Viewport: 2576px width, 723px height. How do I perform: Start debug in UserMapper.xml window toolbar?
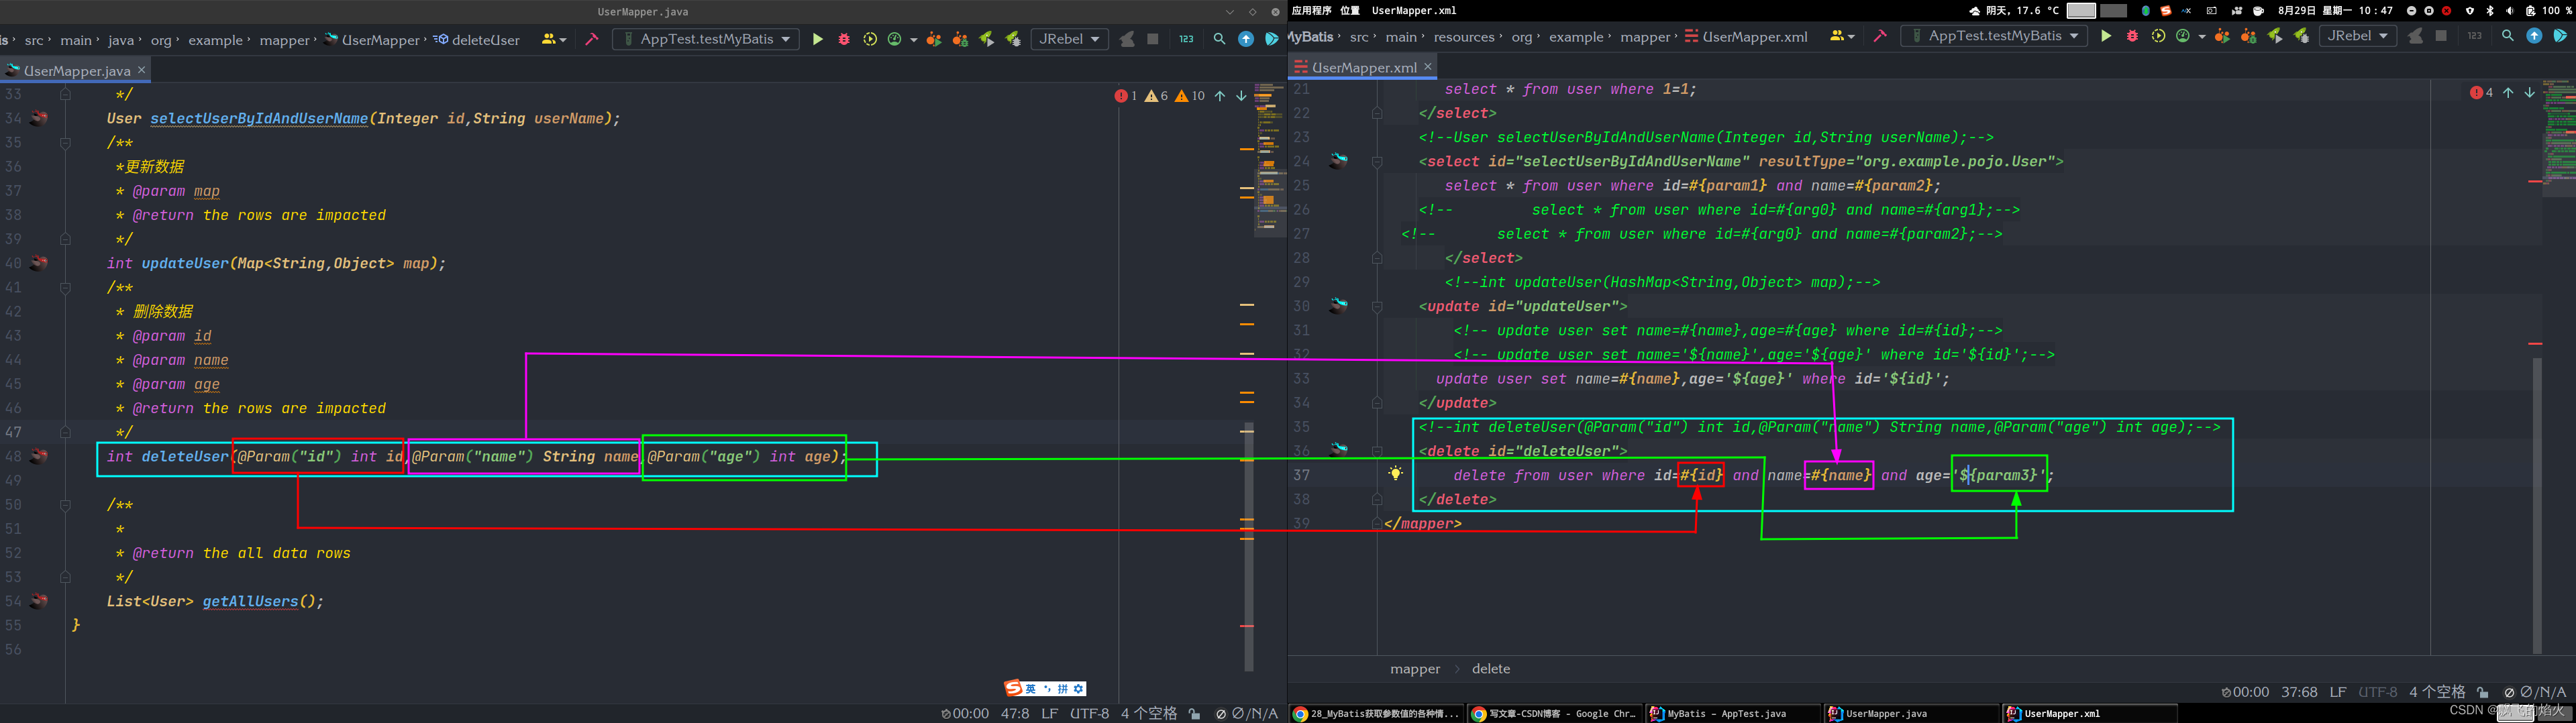[2132, 36]
